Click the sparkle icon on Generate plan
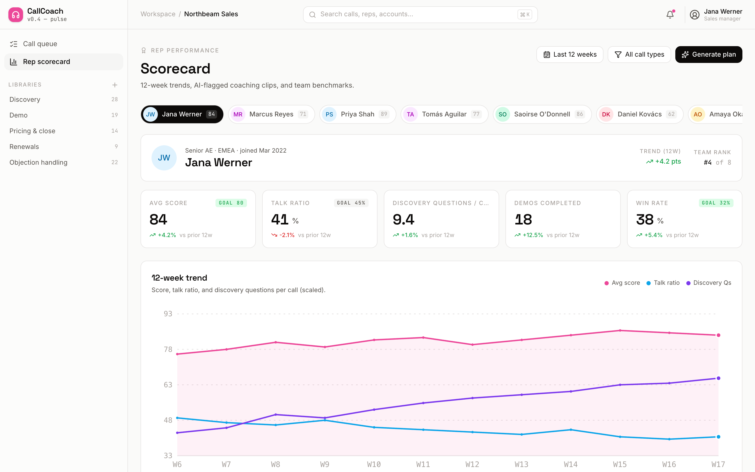Image resolution: width=755 pixels, height=472 pixels. click(685, 55)
